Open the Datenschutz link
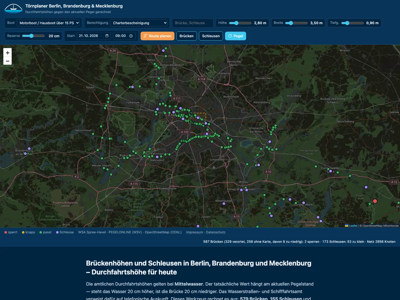The height and width of the screenshot is (300, 400). 216,232
